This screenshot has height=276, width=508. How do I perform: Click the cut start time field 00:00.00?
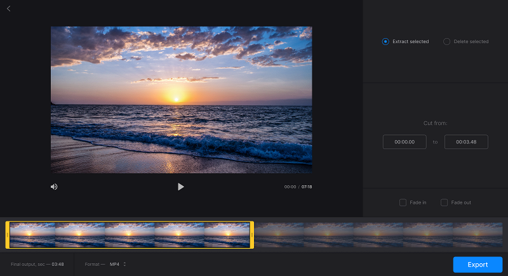tap(404, 141)
